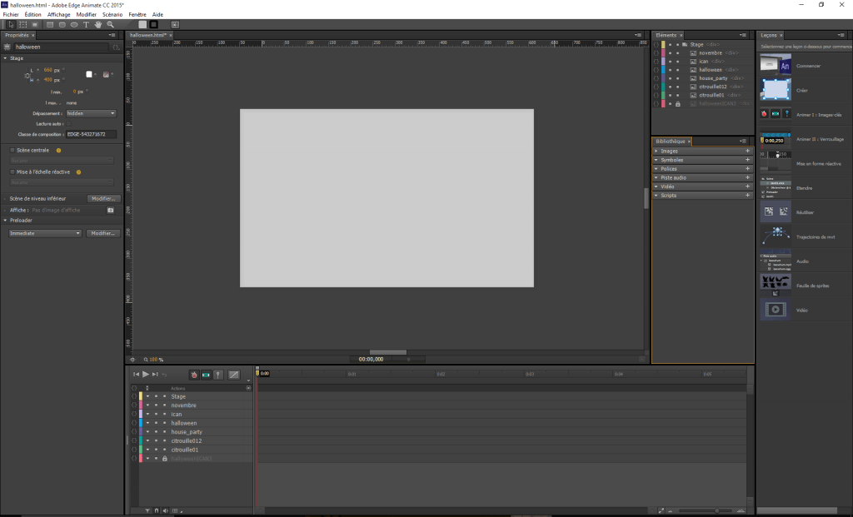Select the Text tool
Image resolution: width=853 pixels, height=517 pixels.
(86, 24)
